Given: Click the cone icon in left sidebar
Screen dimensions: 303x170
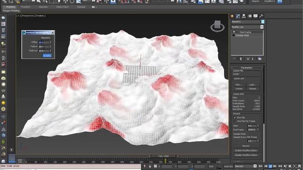Looking at the screenshot, I should [x=3, y=96].
